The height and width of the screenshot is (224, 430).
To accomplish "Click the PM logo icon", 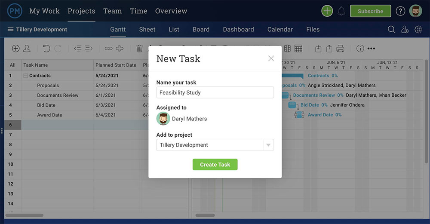I will pos(15,11).
